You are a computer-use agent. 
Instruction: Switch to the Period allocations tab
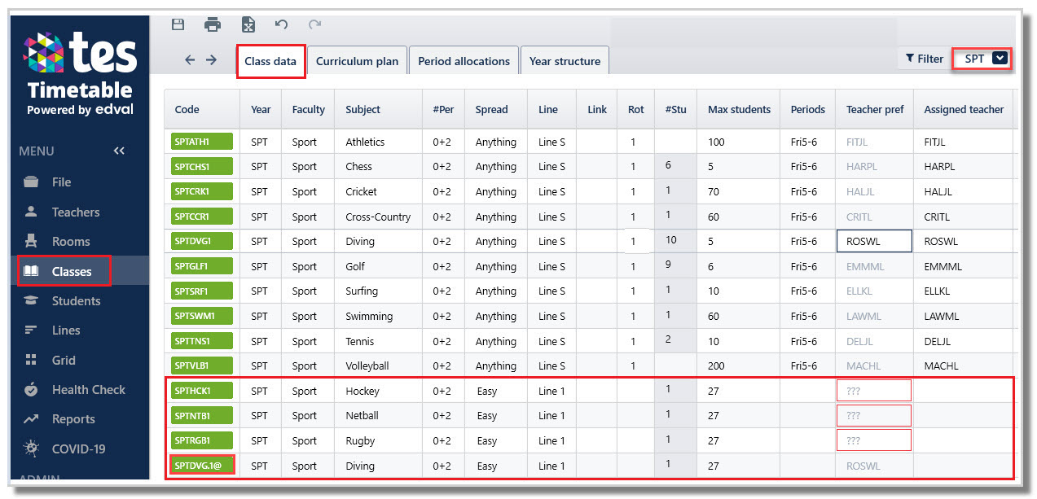(x=464, y=61)
